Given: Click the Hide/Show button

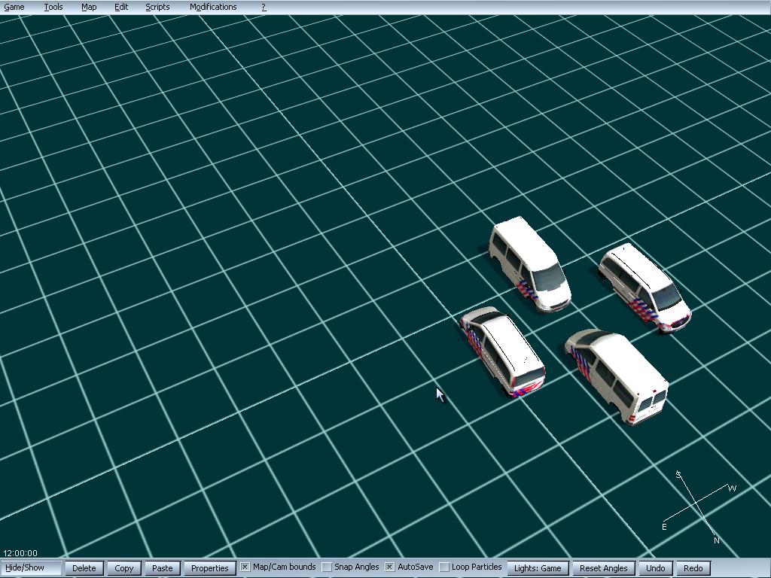Looking at the screenshot, I should click(31, 567).
